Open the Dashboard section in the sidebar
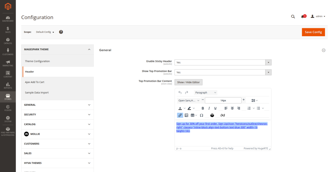The height and width of the screenshot is (172, 332). click(8, 19)
